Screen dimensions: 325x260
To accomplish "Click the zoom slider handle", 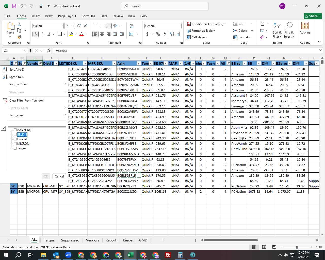I will 297,247.
